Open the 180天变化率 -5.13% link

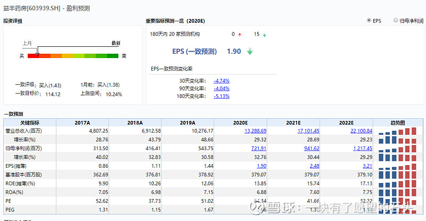tap(222, 96)
